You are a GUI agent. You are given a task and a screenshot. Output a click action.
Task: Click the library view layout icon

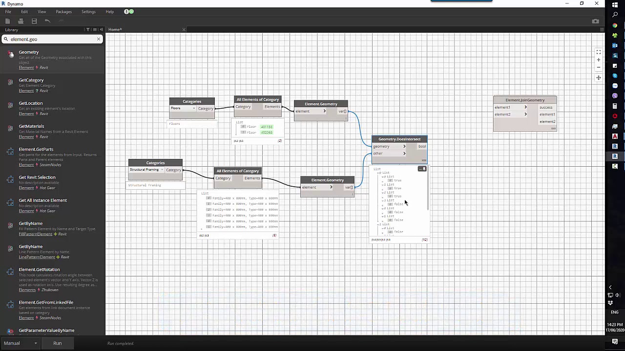[95, 30]
